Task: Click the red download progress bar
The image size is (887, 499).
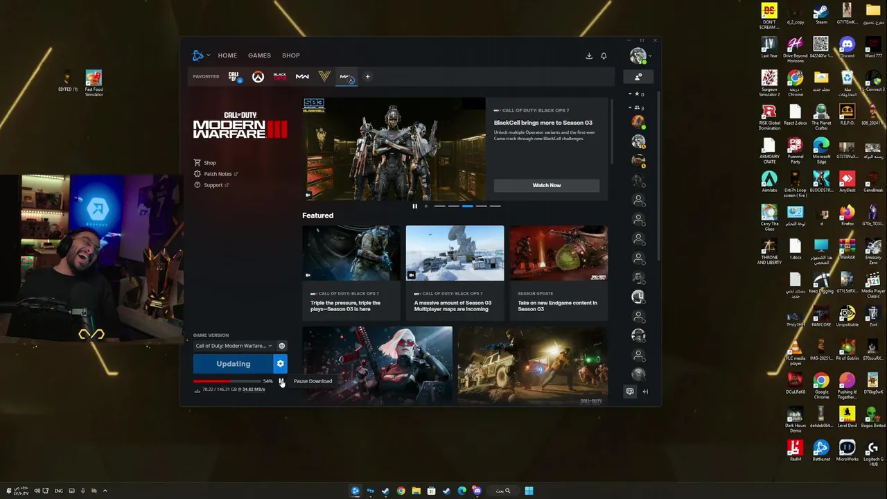Action: click(226, 381)
